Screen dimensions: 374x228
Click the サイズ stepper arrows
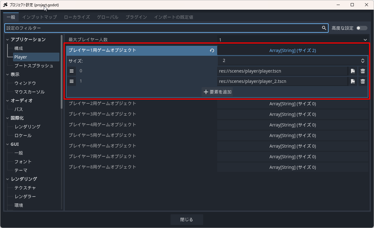coord(362,61)
